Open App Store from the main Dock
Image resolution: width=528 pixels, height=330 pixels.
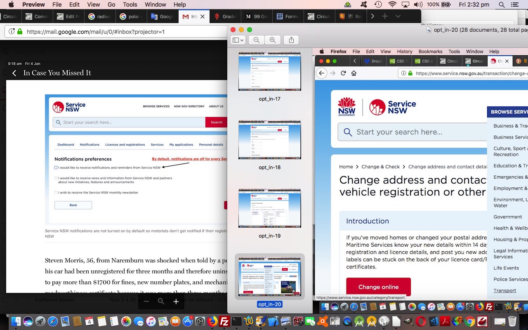188,321
